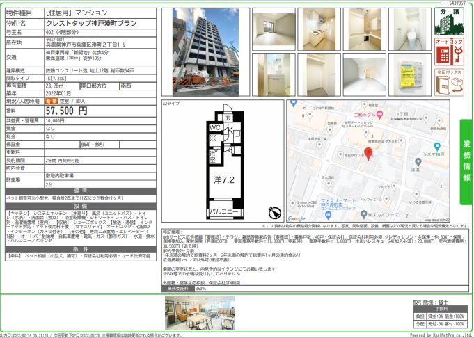Viewport: 474px width, 338px height.
Task: Click the Google logo on the map
Action: pos(297,218)
